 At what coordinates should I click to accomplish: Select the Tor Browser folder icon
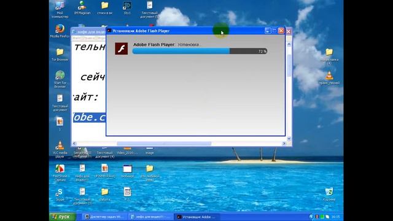click(x=60, y=52)
